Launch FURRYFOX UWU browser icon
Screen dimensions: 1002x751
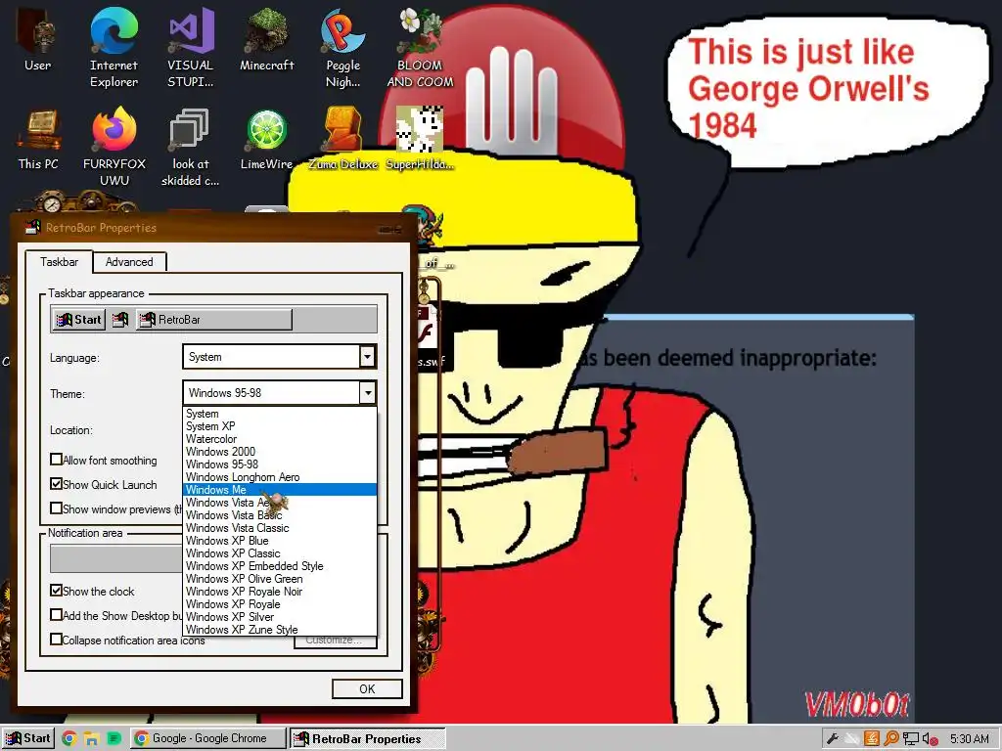[114, 147]
